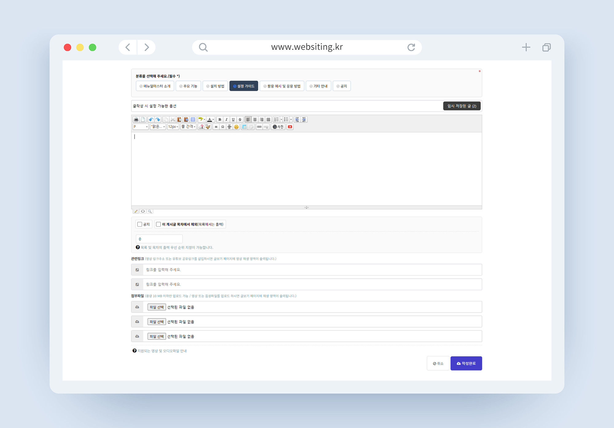Toggle bold text formatting
Image resolution: width=614 pixels, height=428 pixels.
(x=220, y=120)
